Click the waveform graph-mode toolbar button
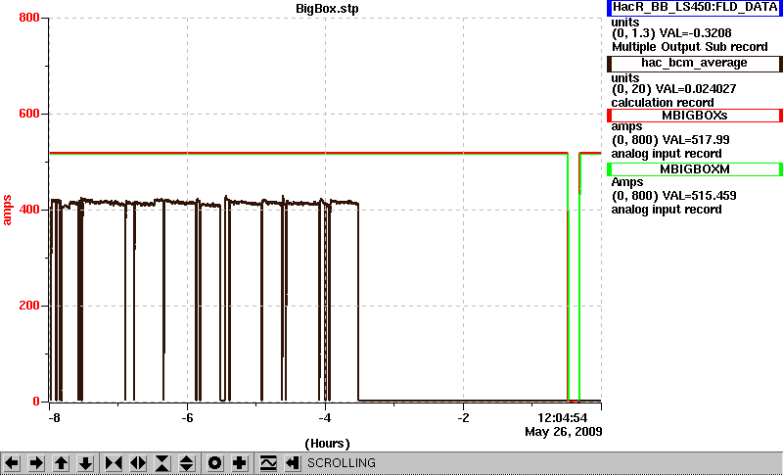The width and height of the screenshot is (783, 475). pos(268,463)
